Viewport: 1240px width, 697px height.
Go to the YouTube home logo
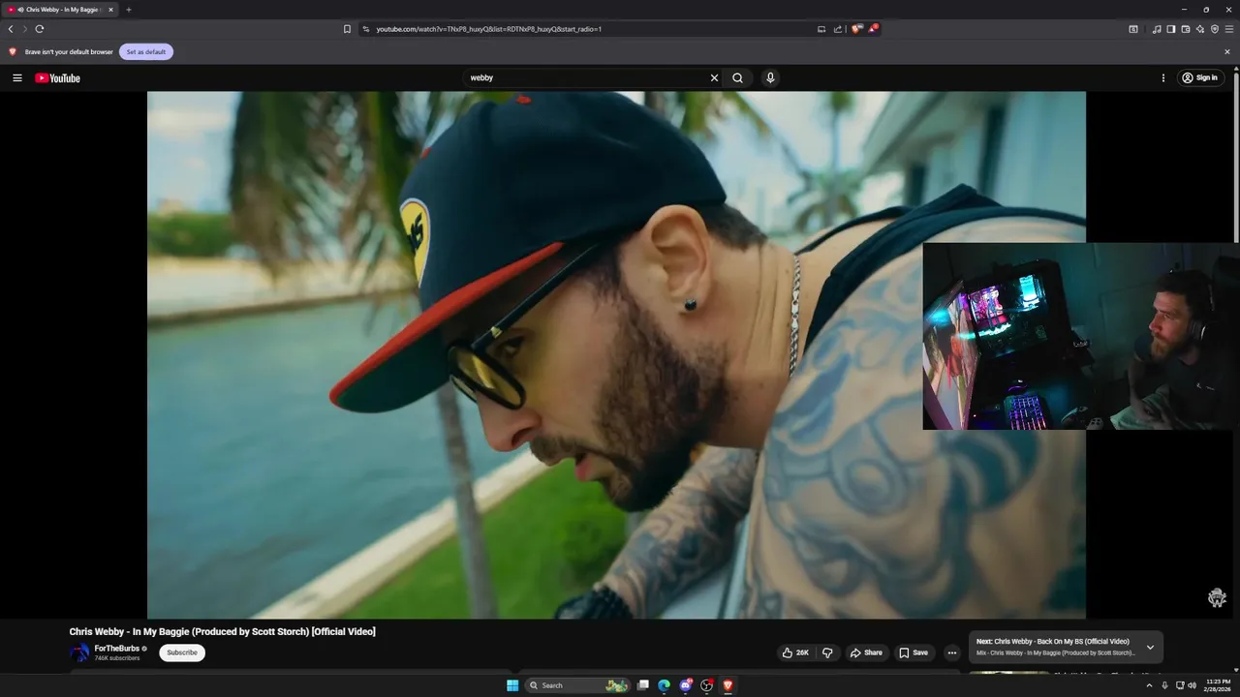tap(57, 77)
